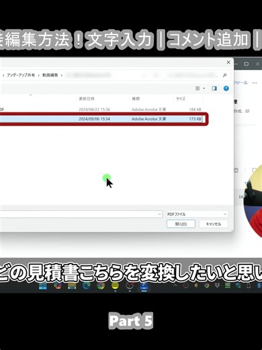Screen dimensions: 262x350
Task: Click the 173 KB size cell
Action: pyautogui.click(x=195, y=119)
